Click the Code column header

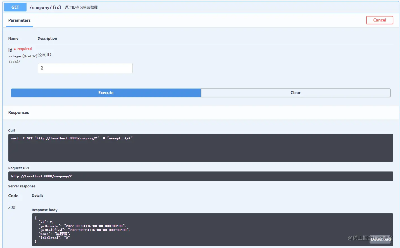coord(13,196)
